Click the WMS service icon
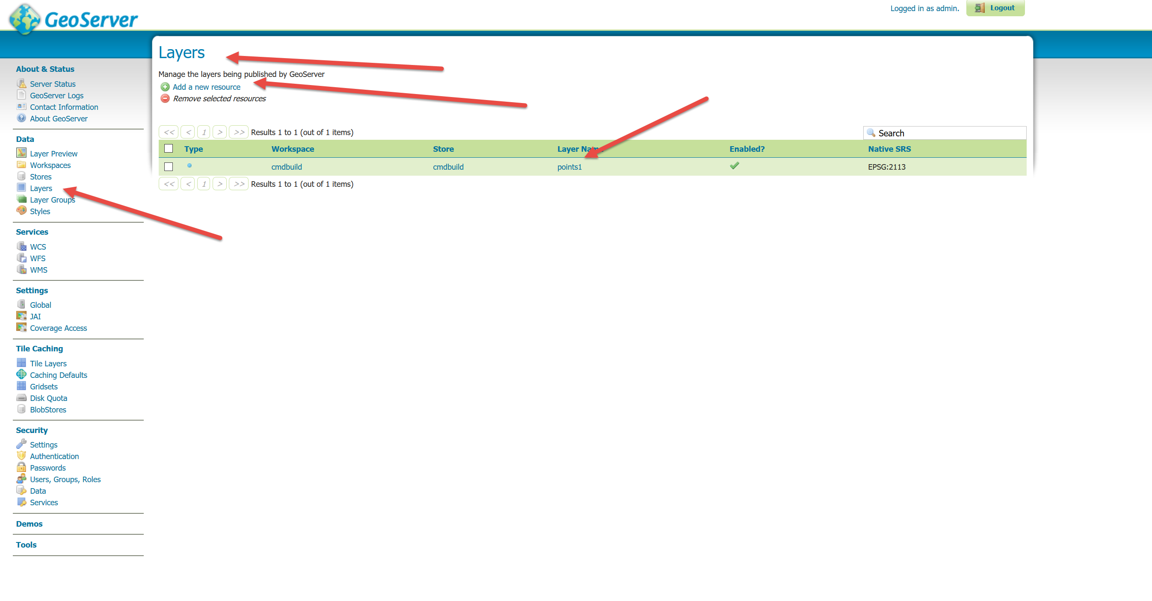Image resolution: width=1152 pixels, height=601 pixels. pos(21,269)
